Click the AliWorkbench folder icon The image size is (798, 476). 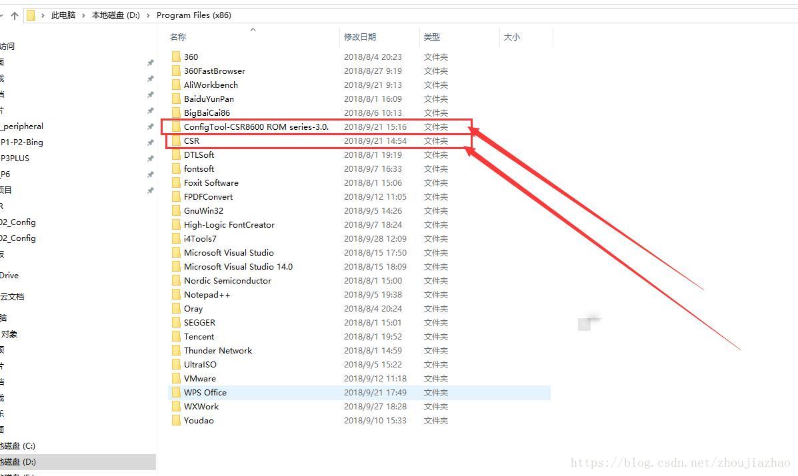click(x=176, y=85)
